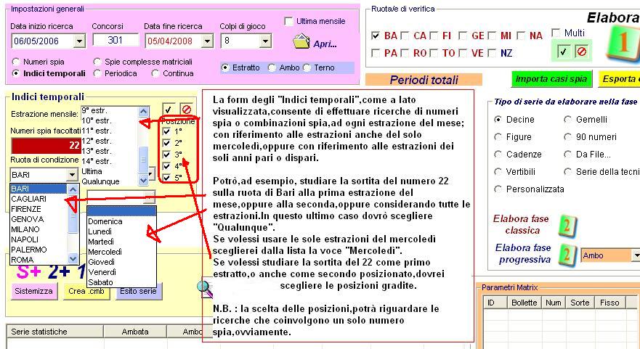Select the Personalizzata serie option
This screenshot has height=349, width=640.
(x=498, y=189)
